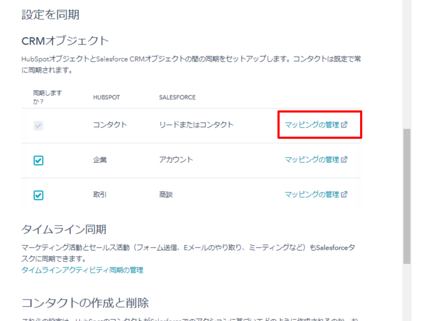The image size is (439, 321).
Task: Click the HUBSPOT column header
Action: coord(106,98)
